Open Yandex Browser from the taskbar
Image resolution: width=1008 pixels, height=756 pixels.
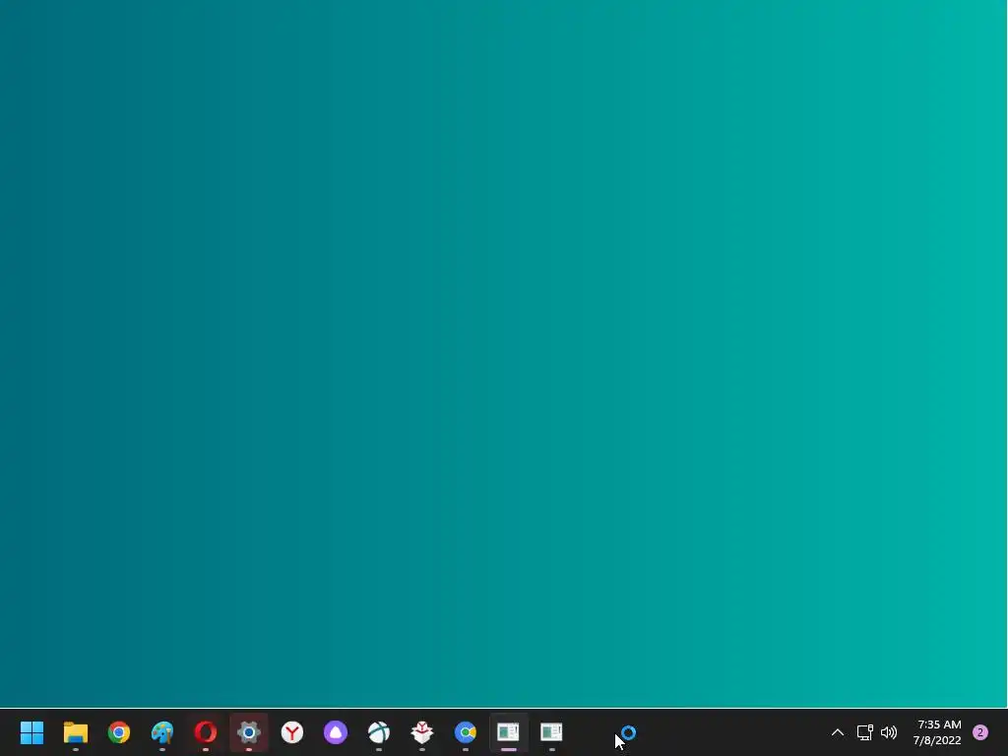tap(292, 732)
